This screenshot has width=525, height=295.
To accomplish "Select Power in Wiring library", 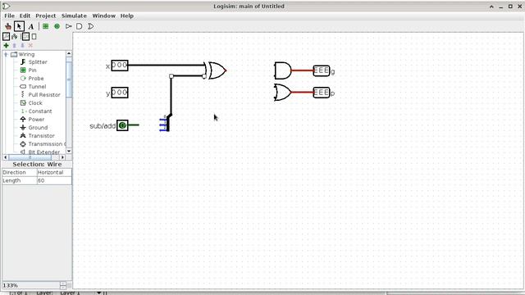I will [x=36, y=120].
